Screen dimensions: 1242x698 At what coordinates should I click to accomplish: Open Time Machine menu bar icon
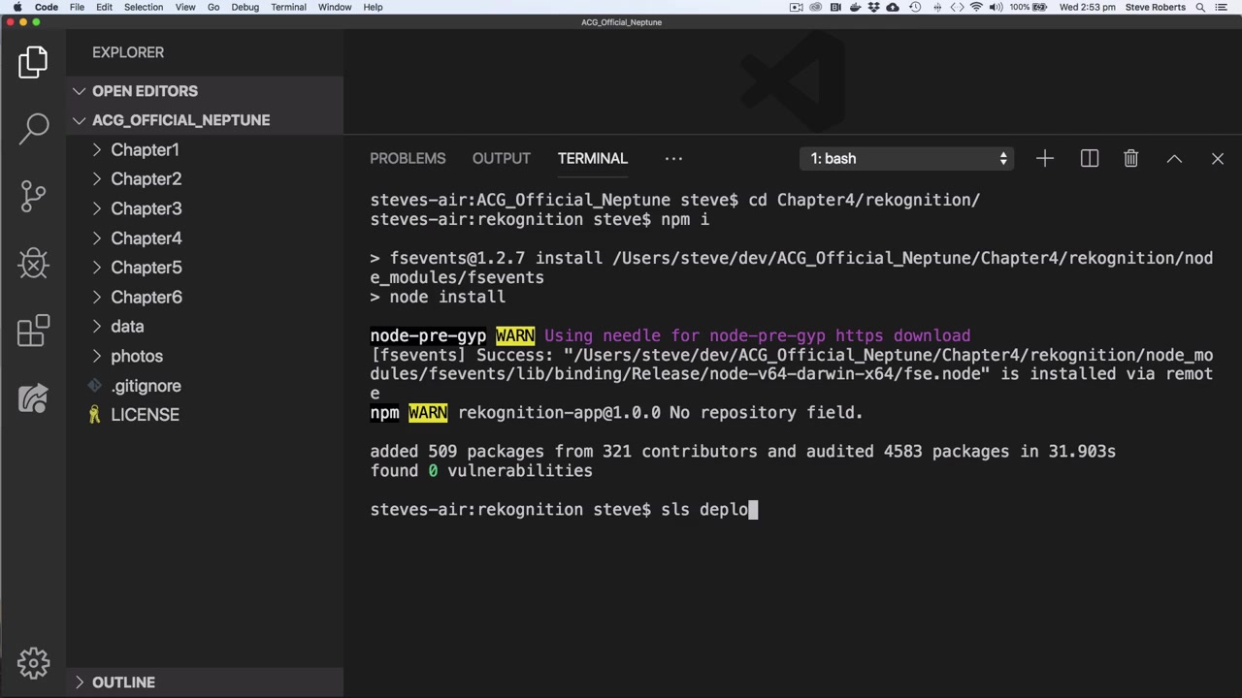916,7
